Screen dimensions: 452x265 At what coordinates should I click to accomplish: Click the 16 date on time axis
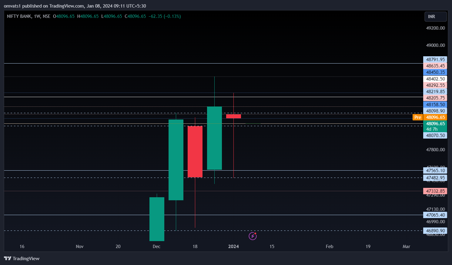tap(22, 247)
